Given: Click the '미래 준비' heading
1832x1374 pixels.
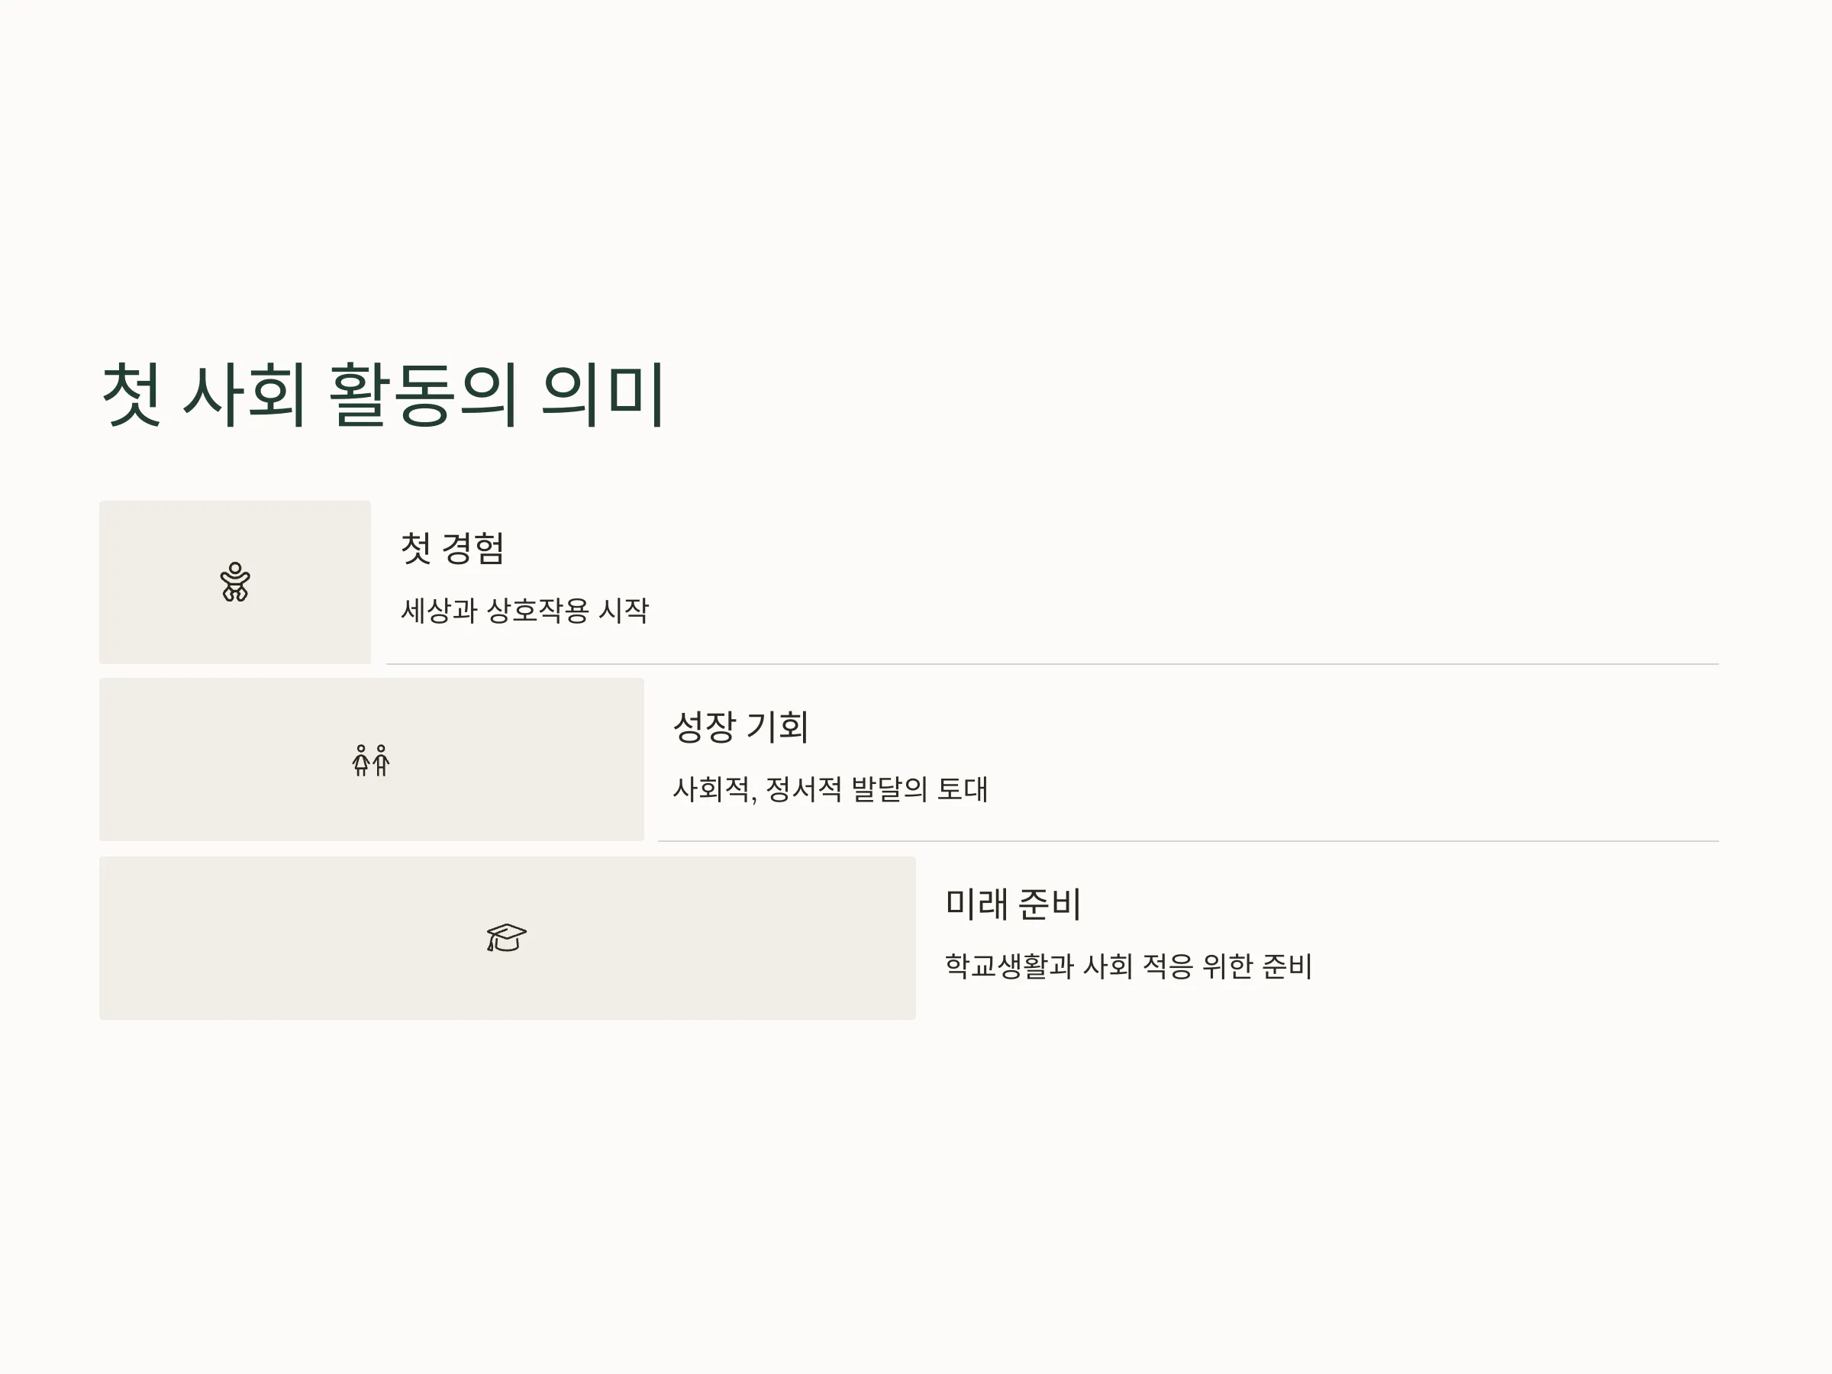Looking at the screenshot, I should tap(1013, 904).
